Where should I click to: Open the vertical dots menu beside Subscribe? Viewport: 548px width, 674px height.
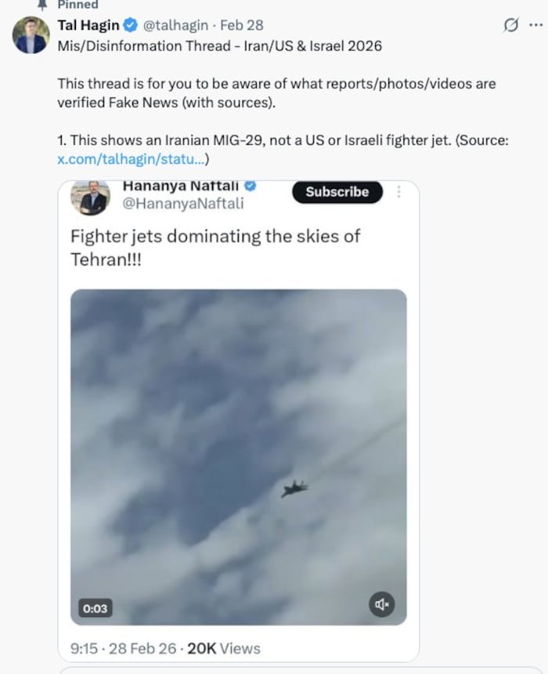coord(399,192)
